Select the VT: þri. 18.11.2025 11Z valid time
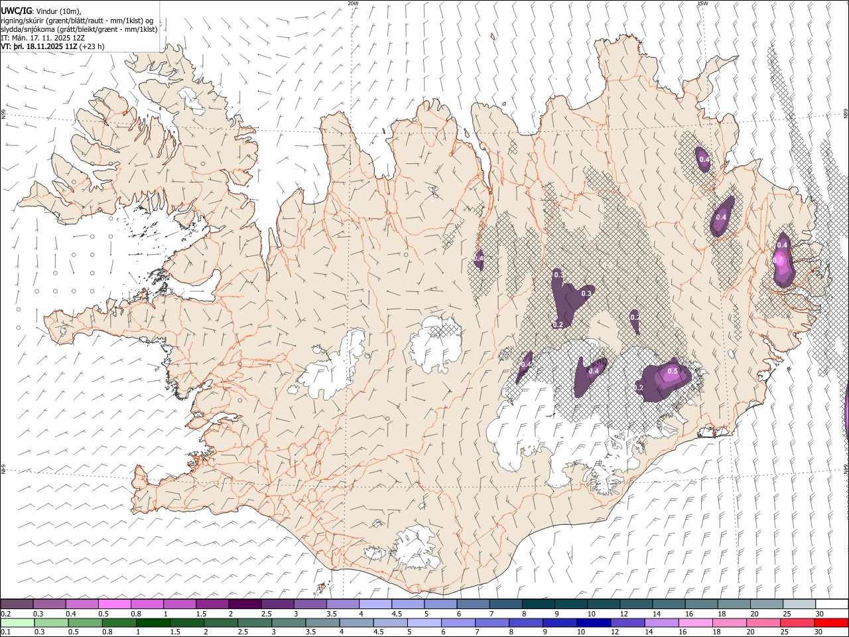 pyautogui.click(x=38, y=47)
